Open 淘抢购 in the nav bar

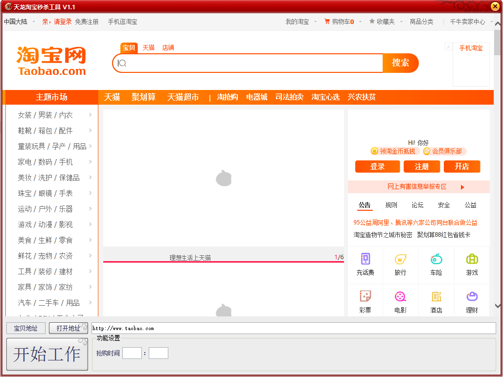point(228,97)
